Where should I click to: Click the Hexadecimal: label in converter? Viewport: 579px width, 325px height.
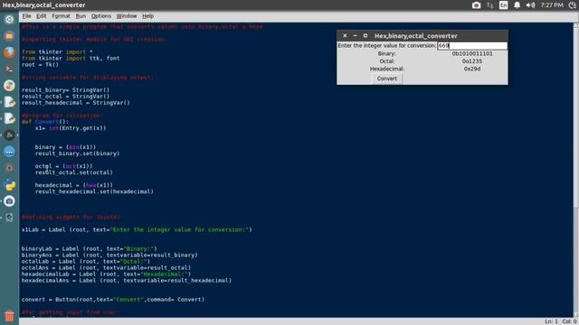(386, 69)
